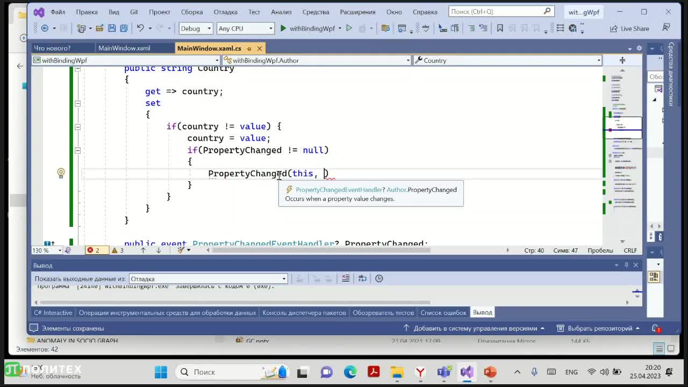Open the Правка menu
The height and width of the screenshot is (387, 688).
(87, 12)
